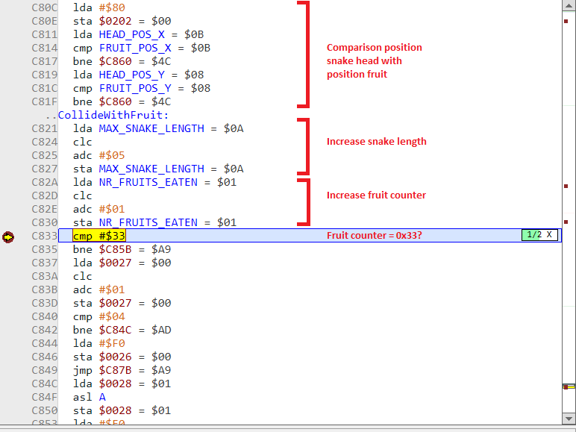Select 'bne $C860' line at address C81F
Screen dimensions: 576x432
point(122,101)
